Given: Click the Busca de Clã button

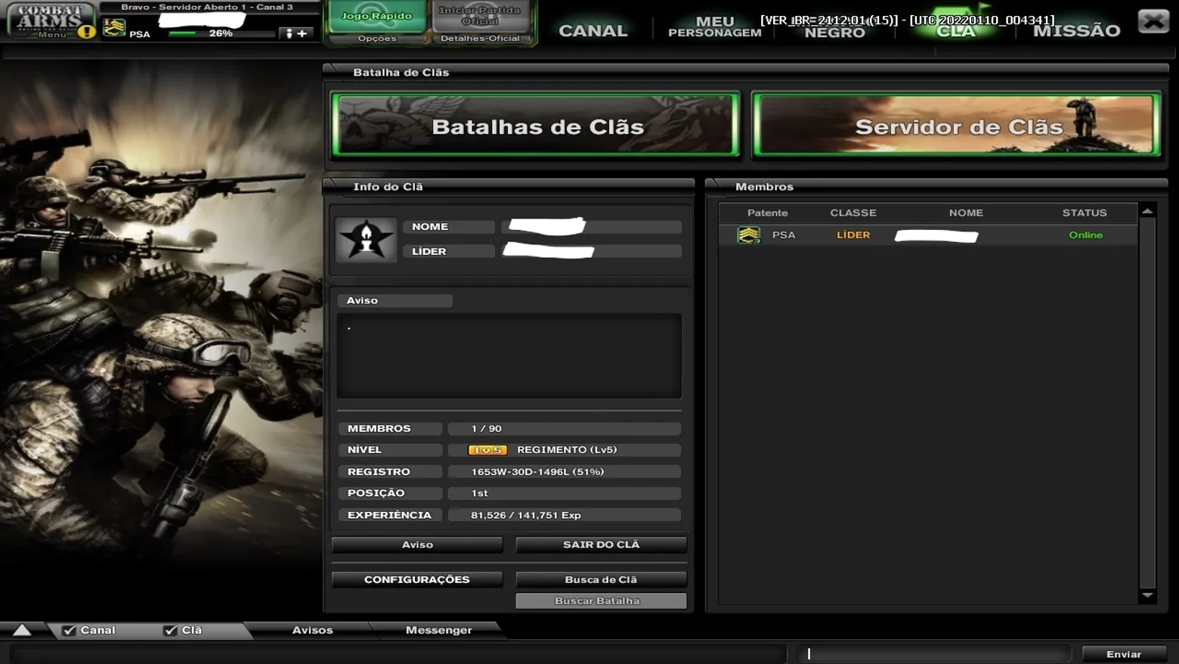Looking at the screenshot, I should tap(601, 579).
